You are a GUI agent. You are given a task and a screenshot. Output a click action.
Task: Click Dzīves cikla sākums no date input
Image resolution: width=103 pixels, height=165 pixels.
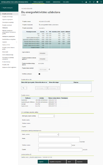tap(41, 88)
